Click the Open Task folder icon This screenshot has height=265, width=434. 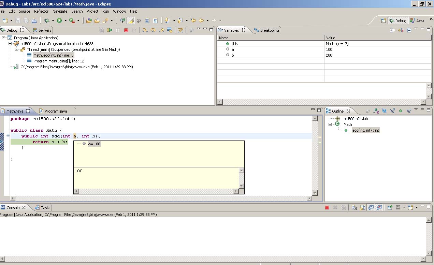tap(97, 20)
